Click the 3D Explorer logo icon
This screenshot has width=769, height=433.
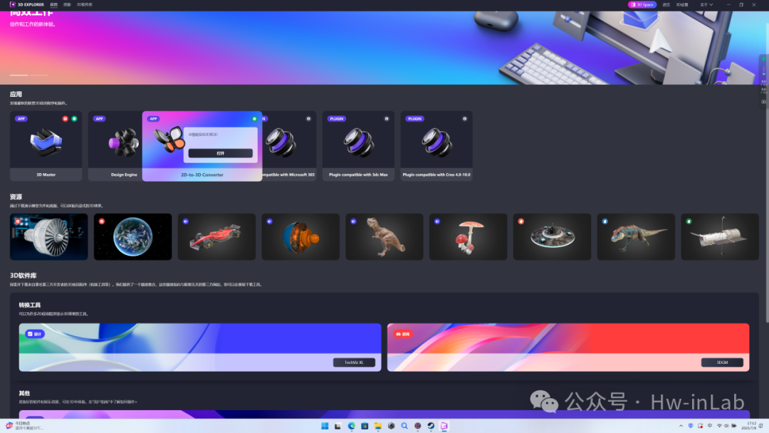click(13, 4)
